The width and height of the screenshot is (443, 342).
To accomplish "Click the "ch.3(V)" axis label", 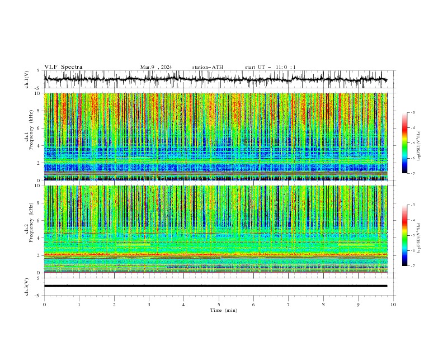I will click(x=26, y=287).
